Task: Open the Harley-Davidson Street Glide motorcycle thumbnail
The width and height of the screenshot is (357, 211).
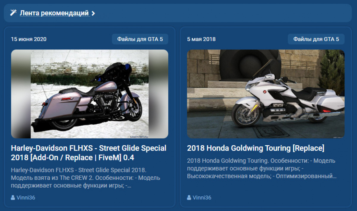Action: coord(90,94)
